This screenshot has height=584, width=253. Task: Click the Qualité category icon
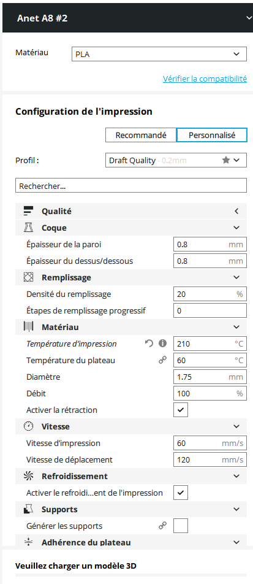pyautogui.click(x=28, y=211)
